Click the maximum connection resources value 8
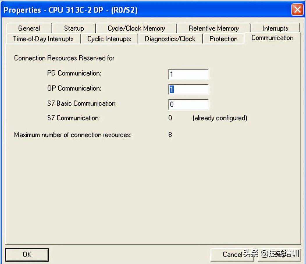 click(x=170, y=135)
